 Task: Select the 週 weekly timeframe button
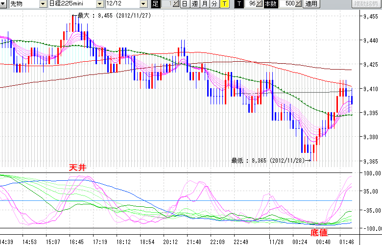(194, 4)
